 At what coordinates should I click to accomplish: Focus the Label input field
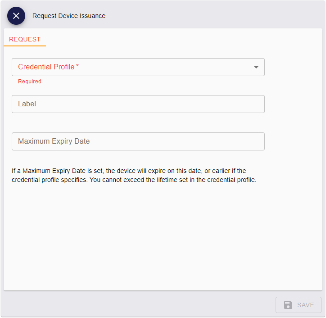[138, 104]
